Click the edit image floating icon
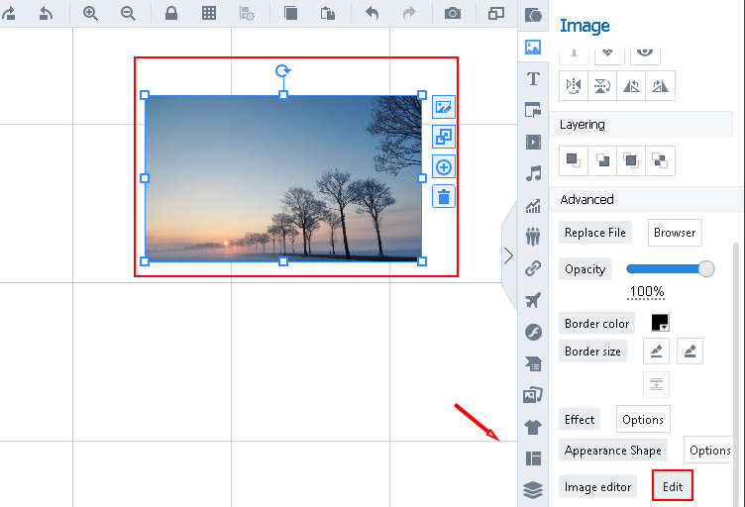Screen dimensions: 745x507 [443, 107]
